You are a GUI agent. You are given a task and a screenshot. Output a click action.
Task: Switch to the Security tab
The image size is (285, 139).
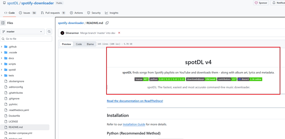94,13
